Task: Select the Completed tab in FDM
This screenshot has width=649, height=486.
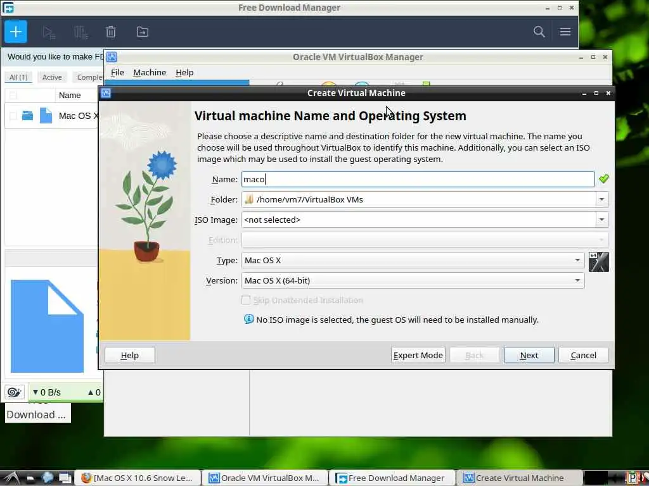Action: coord(88,77)
